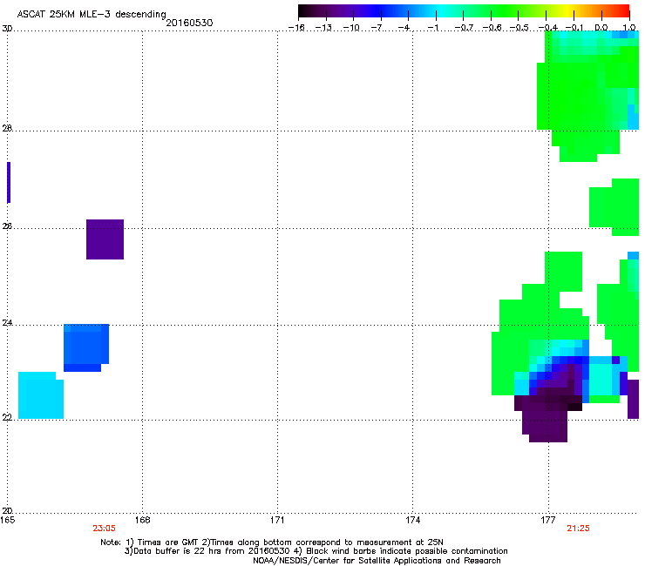Click the 0.0 tick label on the color bar
645x566 pixels.
(x=601, y=28)
